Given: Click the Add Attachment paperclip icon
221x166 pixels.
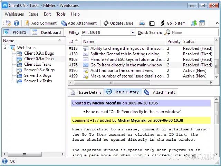Looking at the screenshot, I should point(64,23).
